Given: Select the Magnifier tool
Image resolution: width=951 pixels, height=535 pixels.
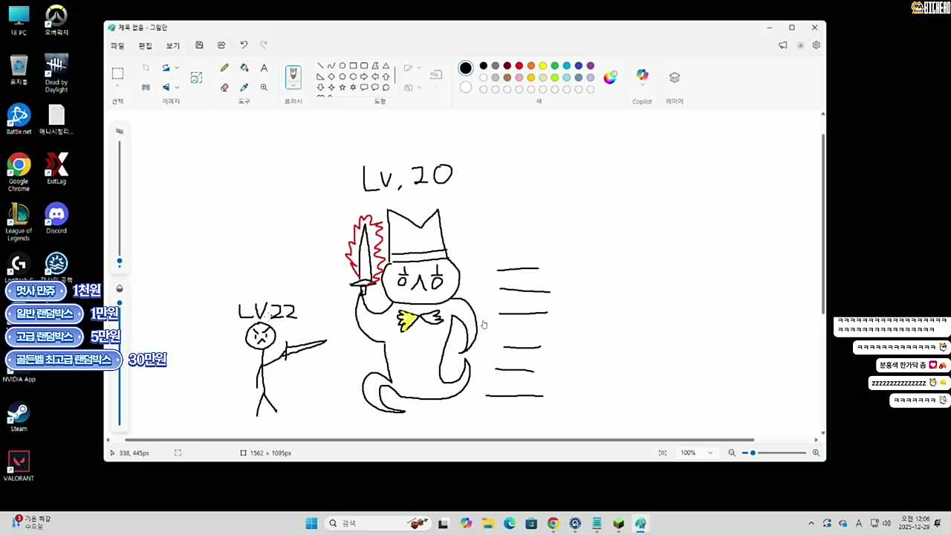Looking at the screenshot, I should (264, 87).
